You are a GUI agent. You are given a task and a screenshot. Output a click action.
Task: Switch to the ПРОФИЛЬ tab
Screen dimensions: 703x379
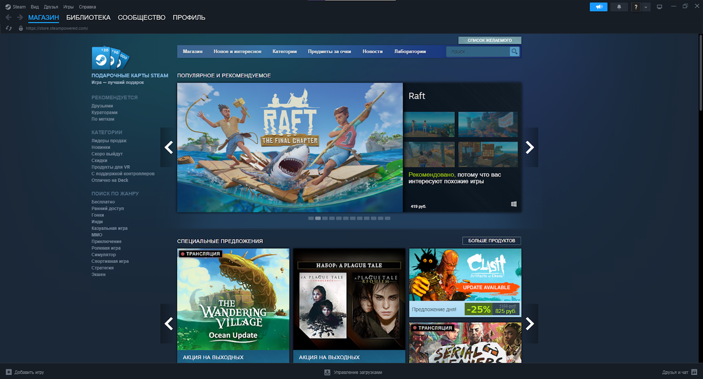click(x=189, y=18)
